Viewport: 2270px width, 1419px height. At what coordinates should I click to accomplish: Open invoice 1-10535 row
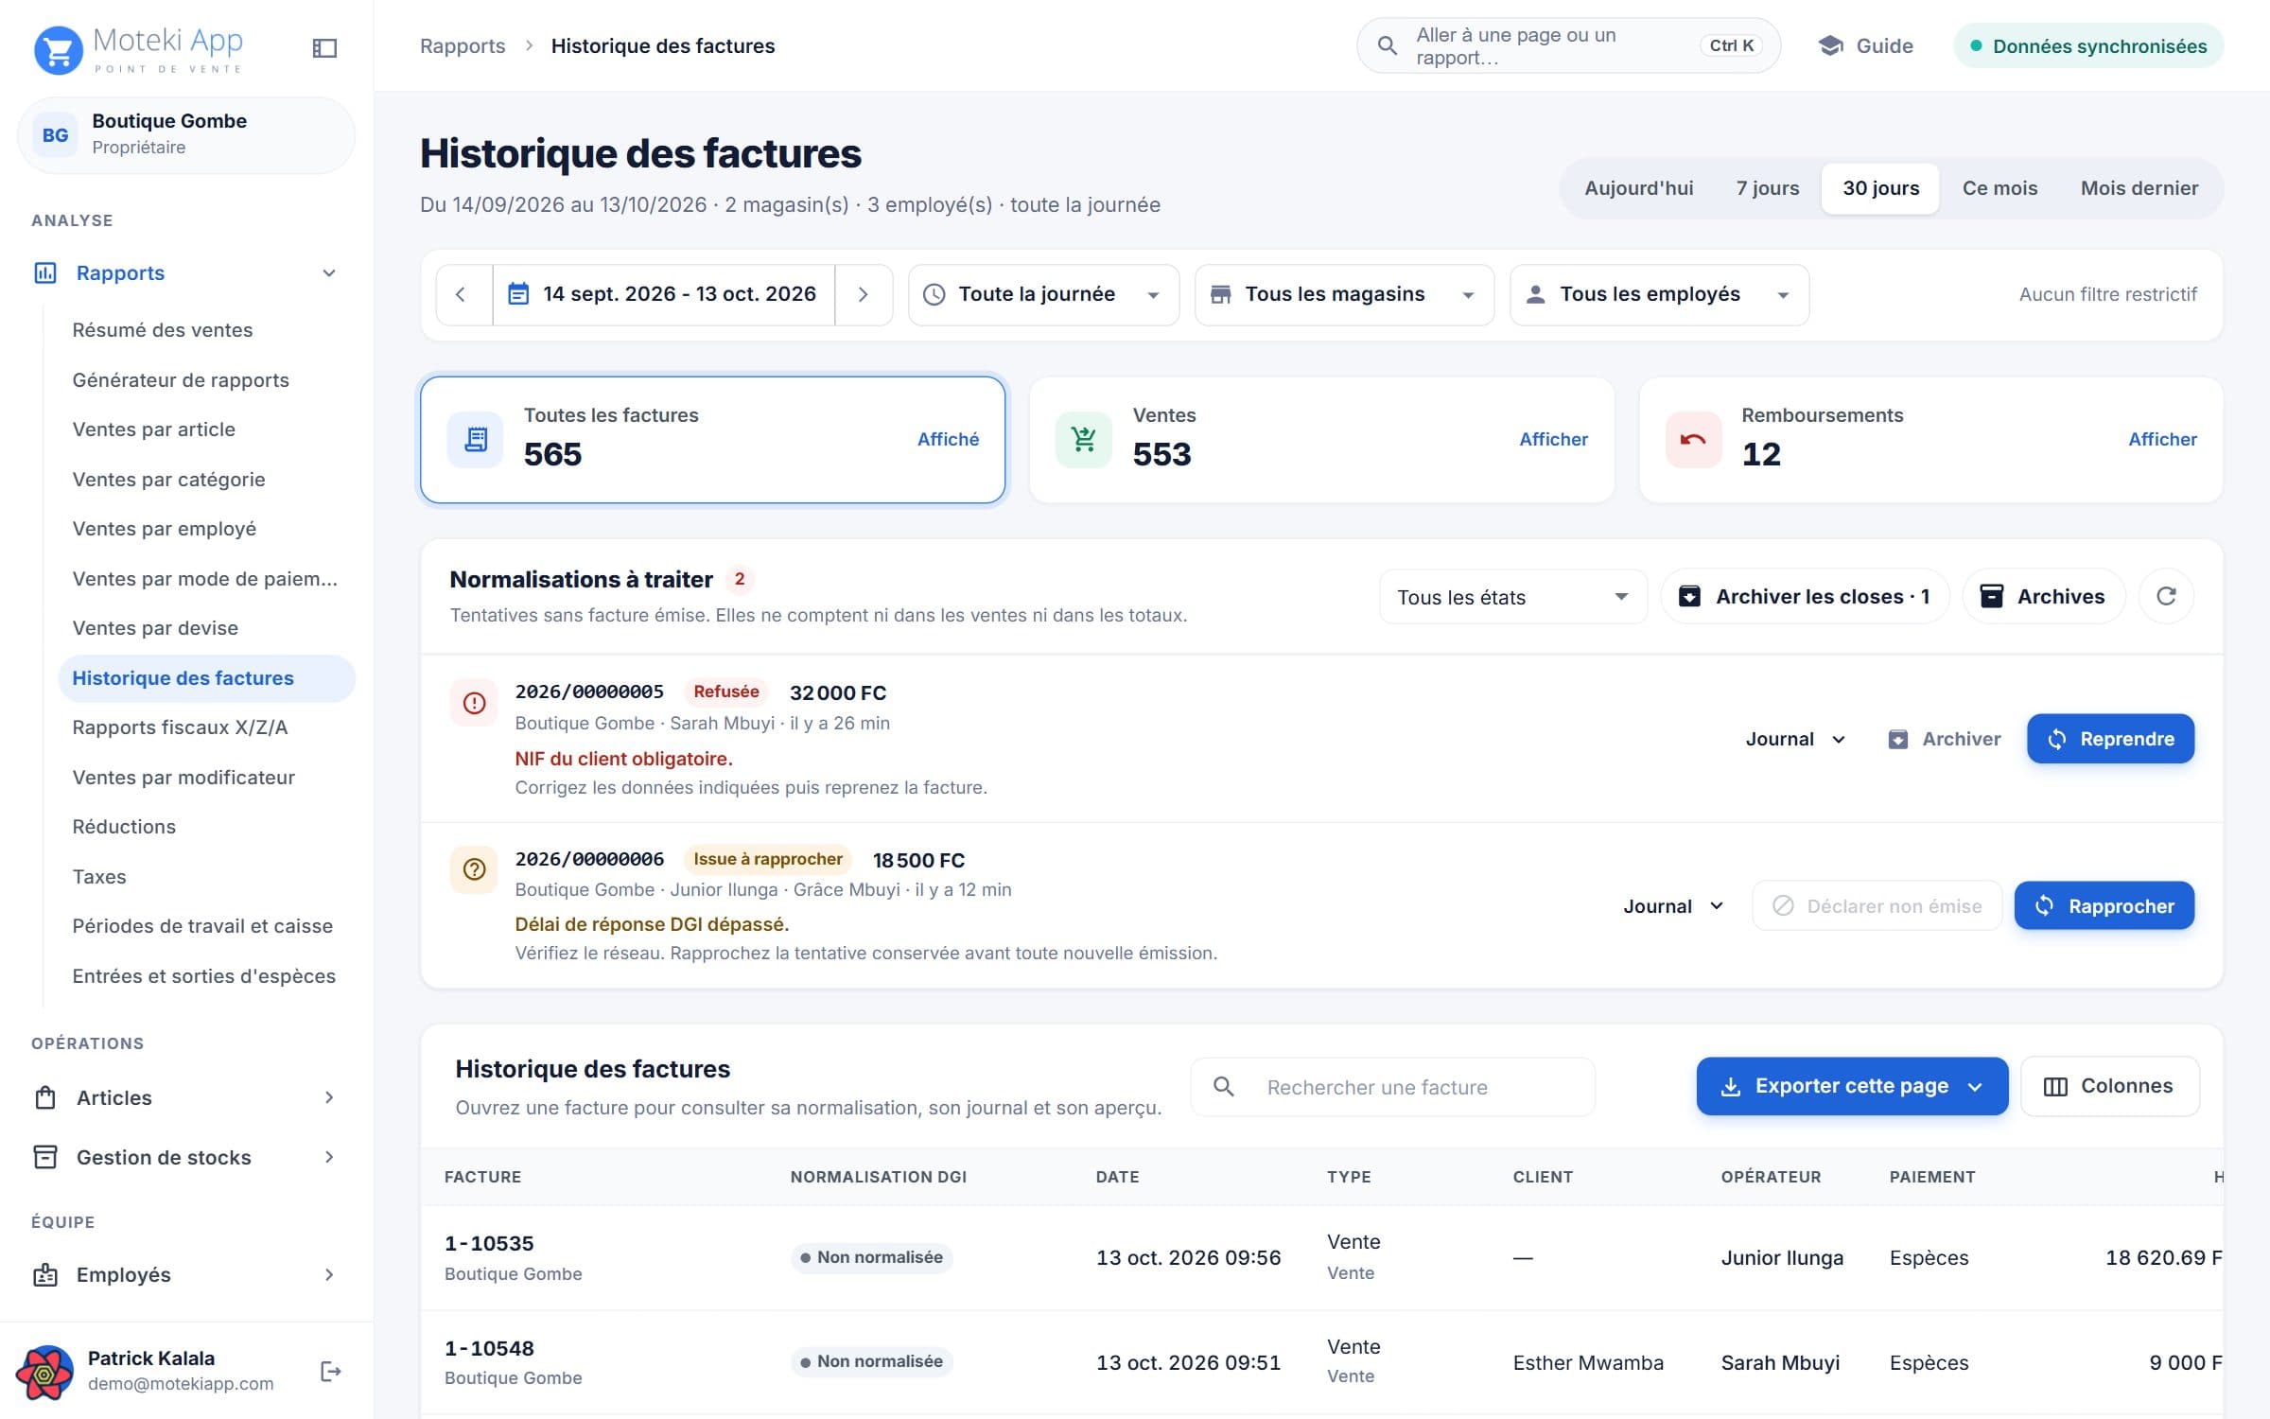1321,1258
